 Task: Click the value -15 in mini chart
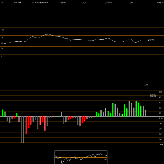pyautogui.click(x=106, y=159)
